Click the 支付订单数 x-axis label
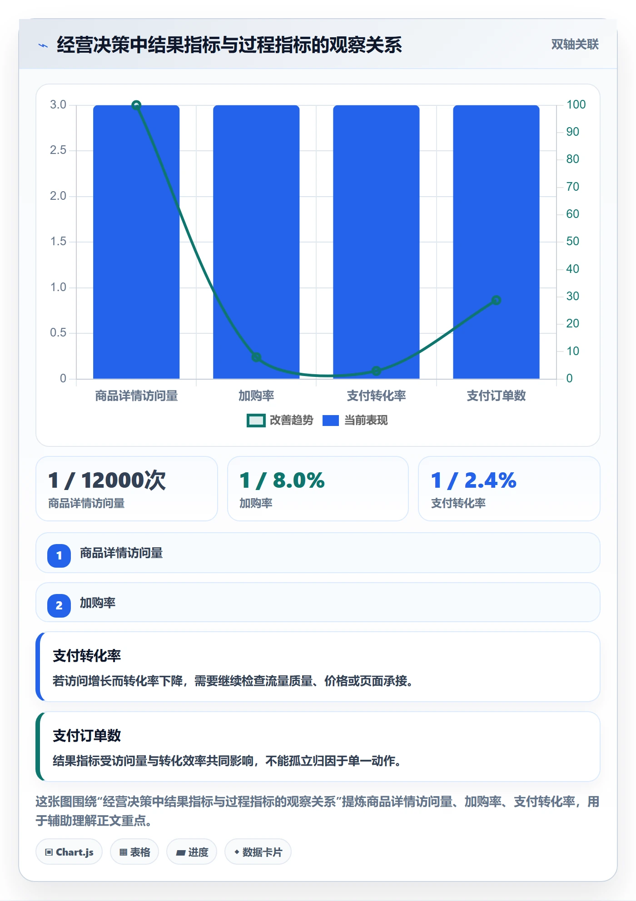 click(496, 396)
